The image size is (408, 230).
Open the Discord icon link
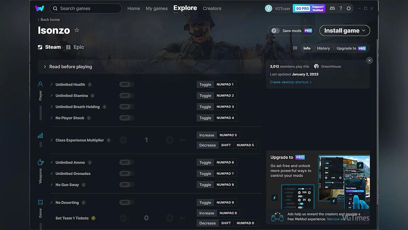pyautogui.click(x=332, y=9)
